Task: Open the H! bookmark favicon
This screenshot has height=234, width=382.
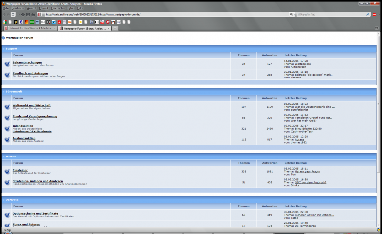Action: (97, 22)
